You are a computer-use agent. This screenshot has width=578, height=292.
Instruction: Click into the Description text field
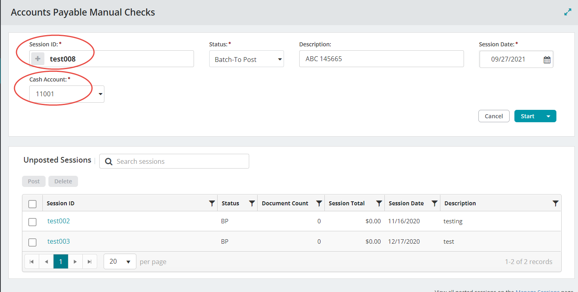381,59
